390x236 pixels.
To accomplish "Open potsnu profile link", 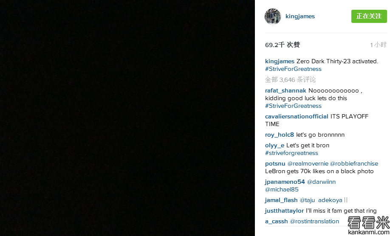I will [x=275, y=164].
